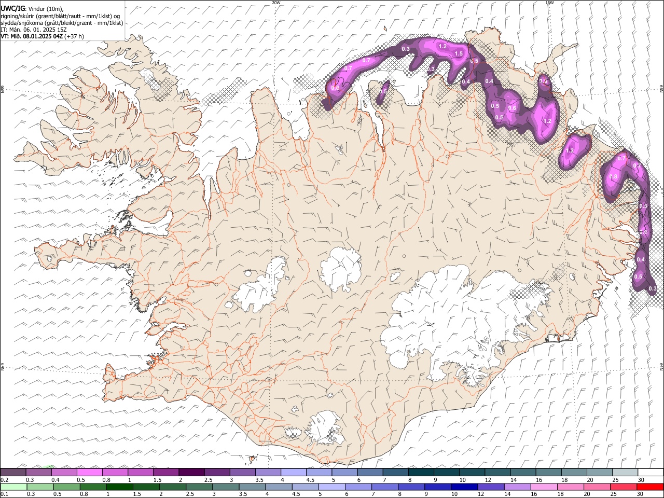Click the 15W longitude label at top

click(x=549, y=3)
